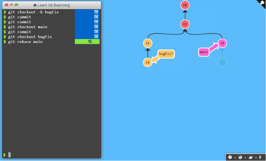
Task: Select the C1 commit node
Action: point(185,24)
